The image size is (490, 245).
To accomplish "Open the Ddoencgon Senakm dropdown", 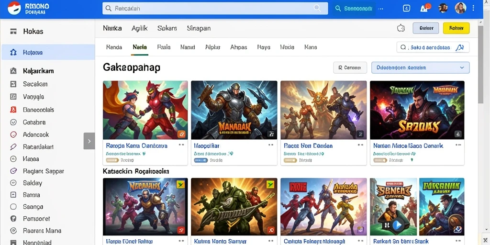I will (420, 67).
